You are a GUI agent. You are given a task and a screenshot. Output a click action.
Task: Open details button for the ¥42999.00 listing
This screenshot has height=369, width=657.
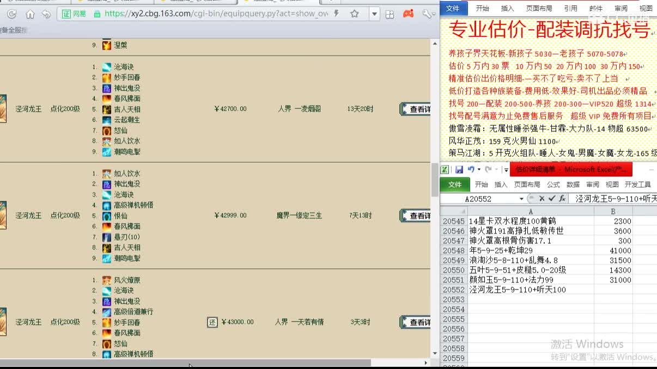pos(416,216)
